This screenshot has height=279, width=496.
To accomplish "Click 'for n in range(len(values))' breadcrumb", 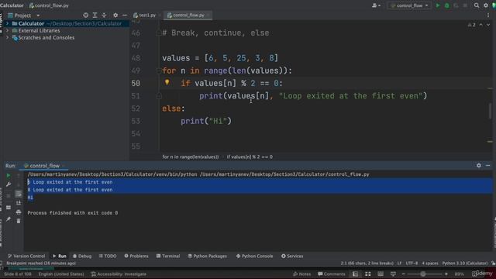I will click(x=191, y=157).
